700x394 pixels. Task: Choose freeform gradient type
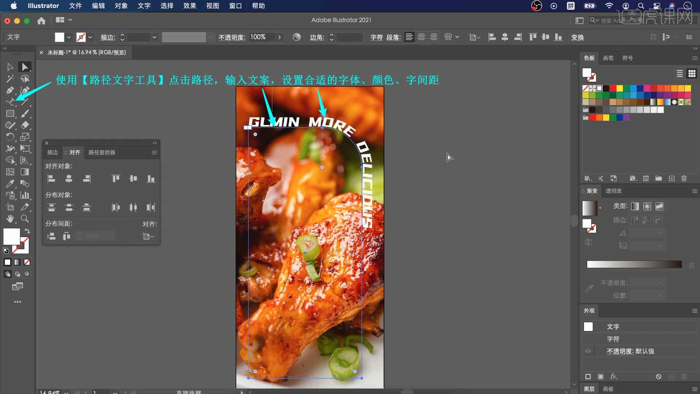pyautogui.click(x=659, y=206)
